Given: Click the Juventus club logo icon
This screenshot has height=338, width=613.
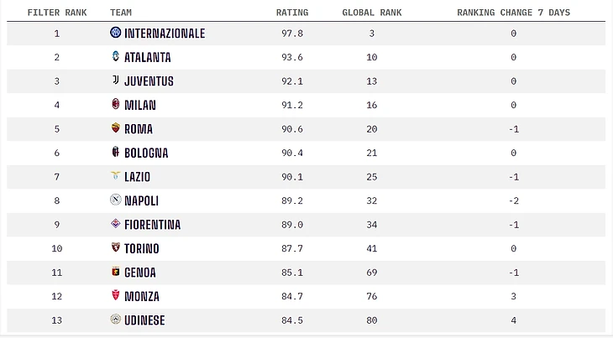Looking at the screenshot, I should pyautogui.click(x=116, y=81).
